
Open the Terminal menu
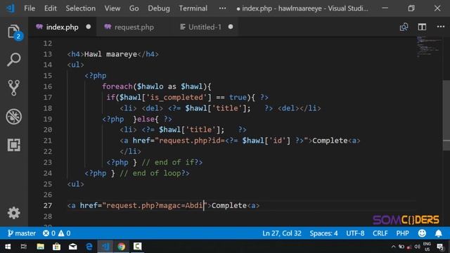pos(193,8)
